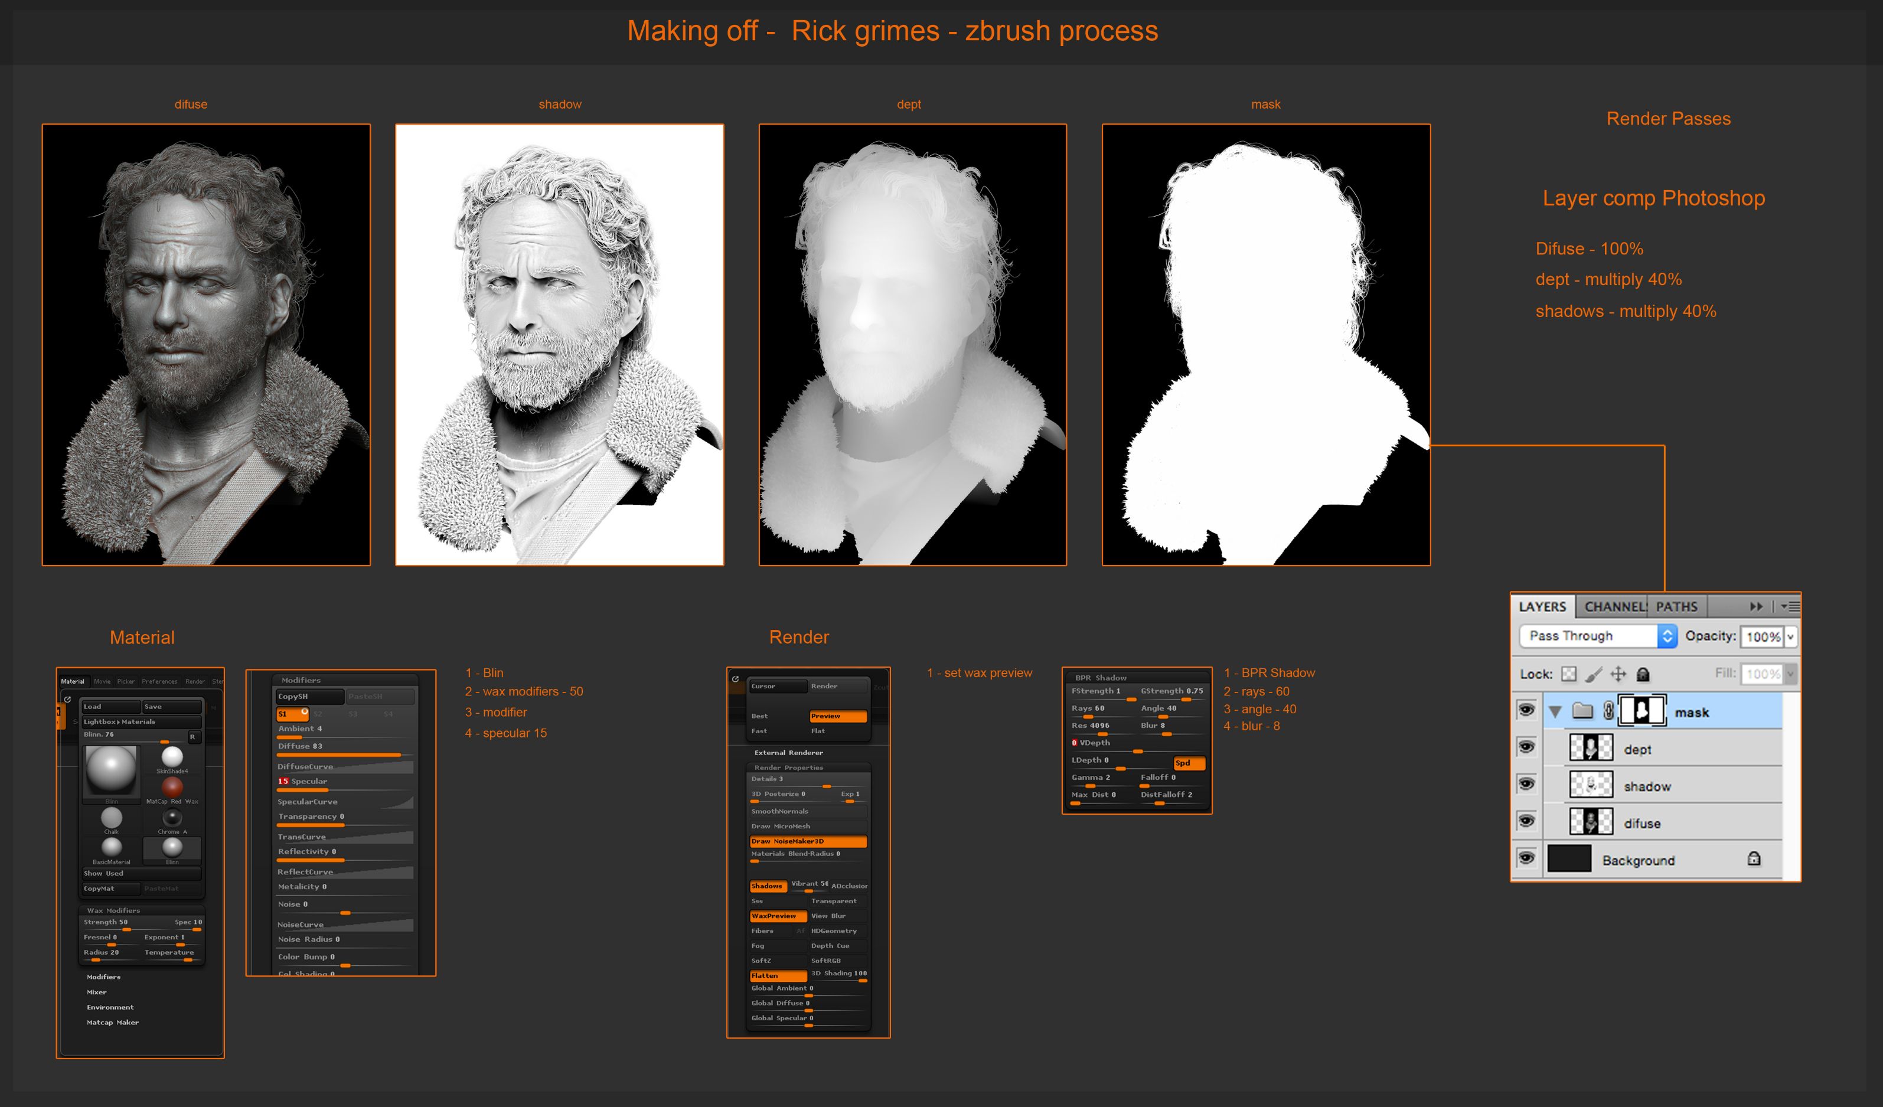Click Material palette dock circular-arrow icon
The image size is (1883, 1107).
click(x=67, y=699)
